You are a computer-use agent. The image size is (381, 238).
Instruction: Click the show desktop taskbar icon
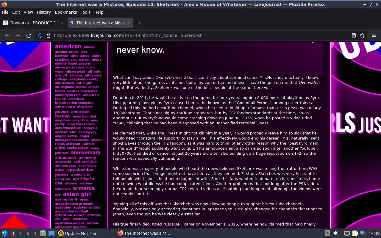tap(51, 234)
